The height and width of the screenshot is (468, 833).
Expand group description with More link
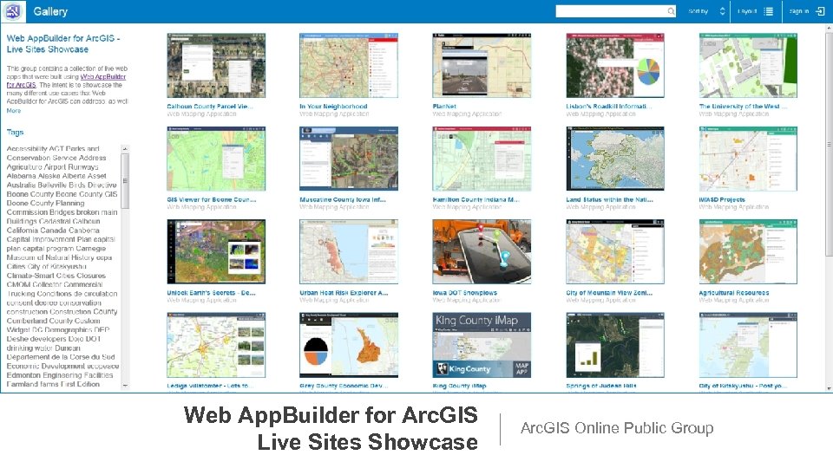click(x=14, y=110)
